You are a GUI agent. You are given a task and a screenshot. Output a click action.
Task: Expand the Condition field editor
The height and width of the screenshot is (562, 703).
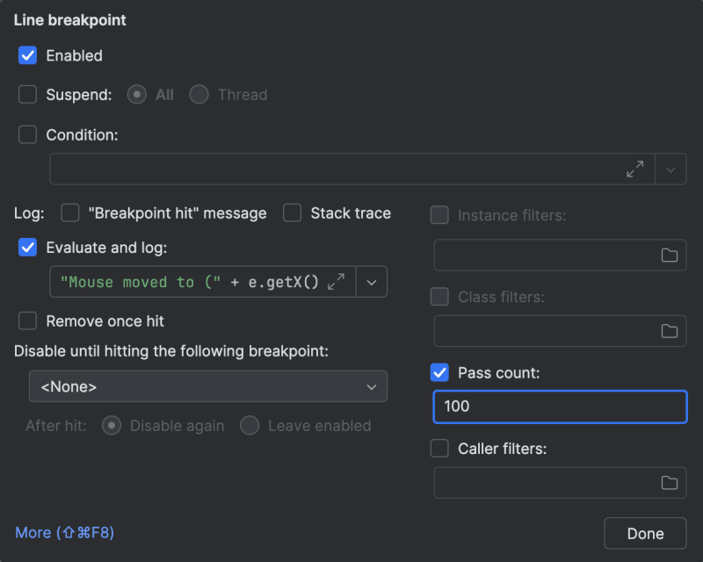click(634, 169)
